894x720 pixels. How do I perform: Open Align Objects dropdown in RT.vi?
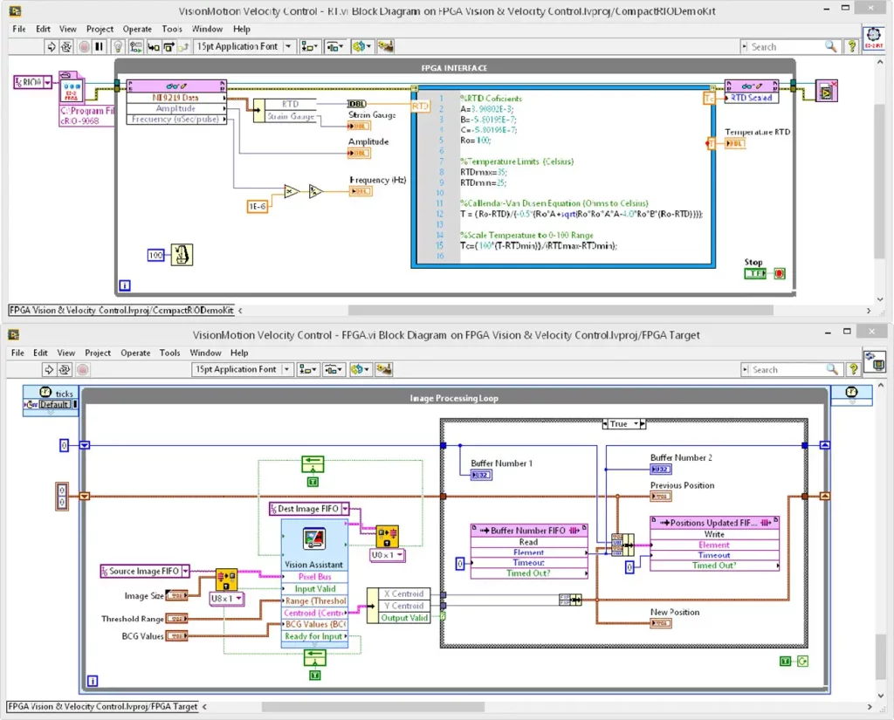310,47
